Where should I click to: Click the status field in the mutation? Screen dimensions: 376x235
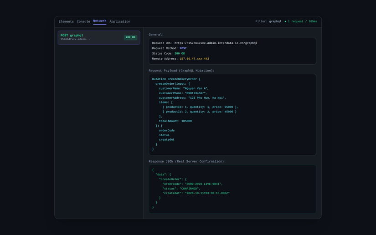[164, 135]
